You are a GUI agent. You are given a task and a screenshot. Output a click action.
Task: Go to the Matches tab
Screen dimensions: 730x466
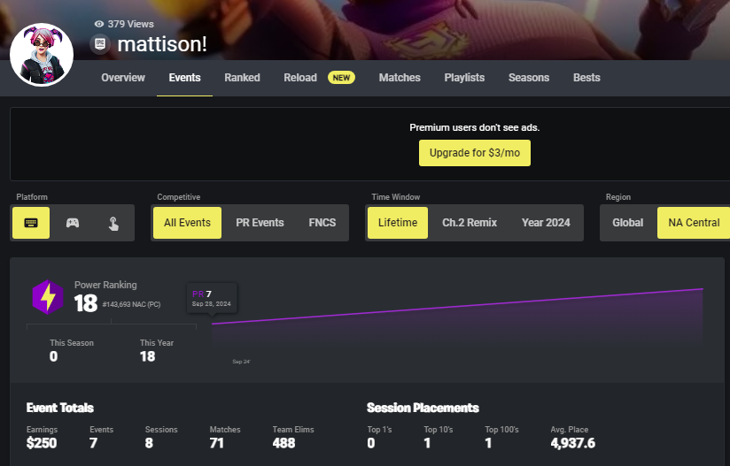pyautogui.click(x=400, y=78)
